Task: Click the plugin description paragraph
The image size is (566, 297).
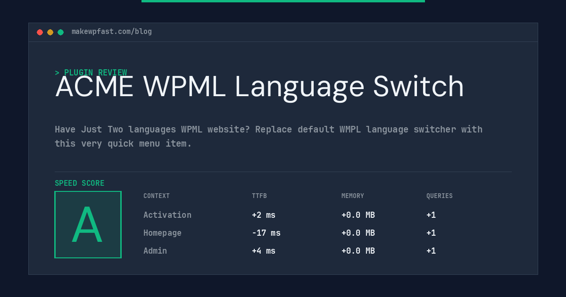Action: tap(269, 136)
